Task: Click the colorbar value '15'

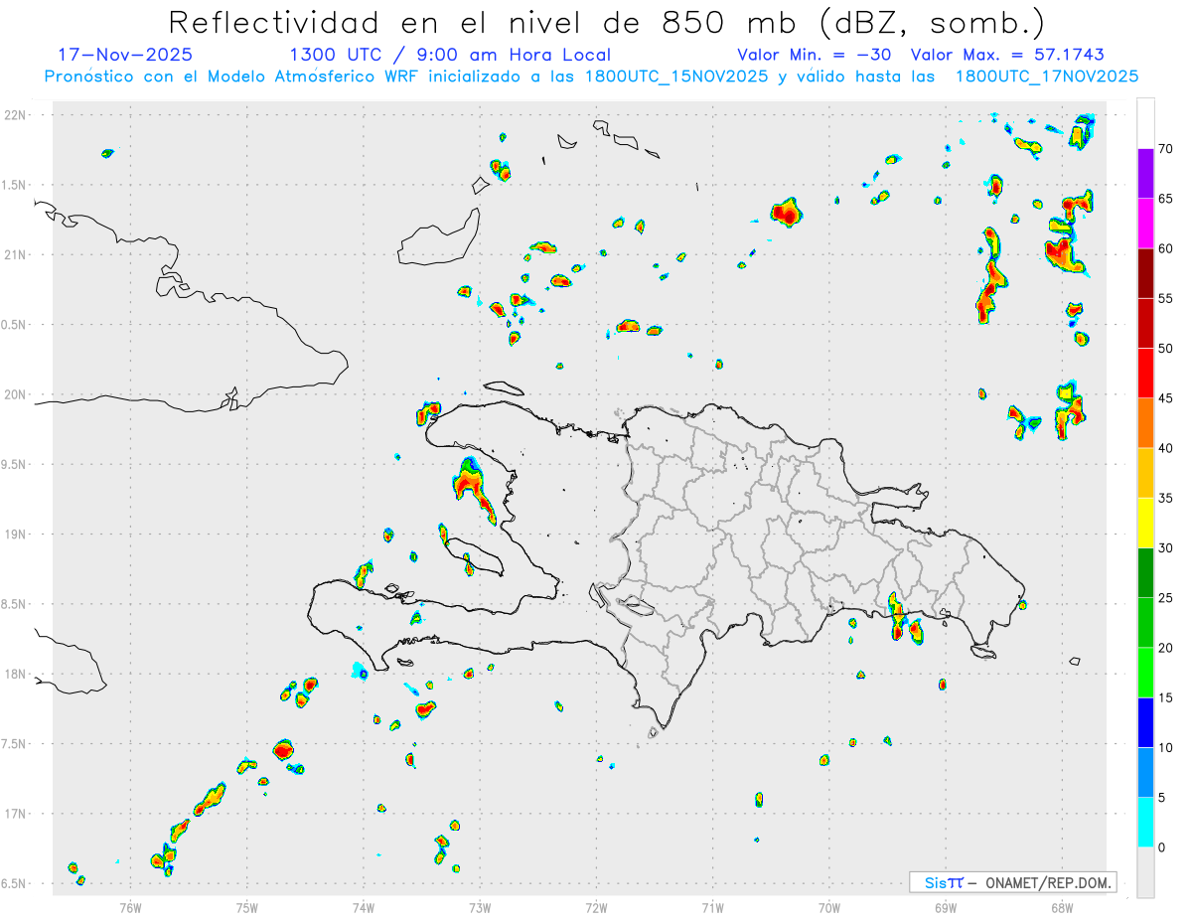Action: pos(1166,697)
